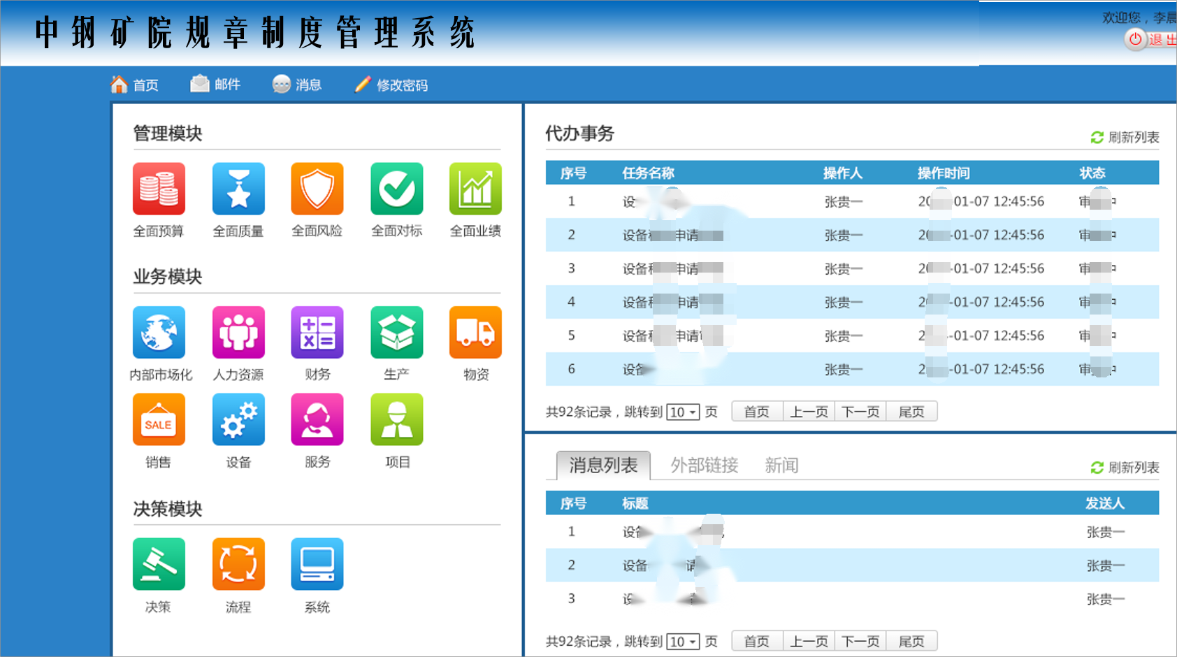This screenshot has height=657, width=1177.
Task: Click 刷新列表 above the 代办事务 table
Action: 1125,137
